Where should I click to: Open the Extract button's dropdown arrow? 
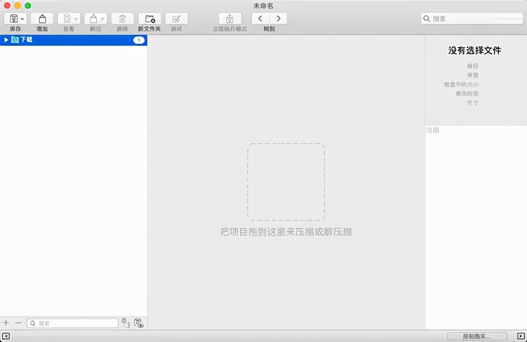click(102, 19)
